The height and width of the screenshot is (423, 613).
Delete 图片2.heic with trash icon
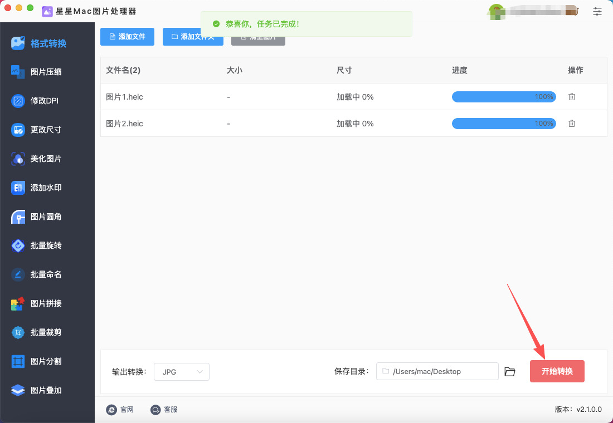tap(572, 124)
